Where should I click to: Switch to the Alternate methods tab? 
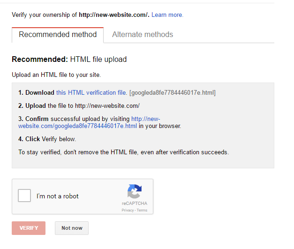pyautogui.click(x=143, y=35)
